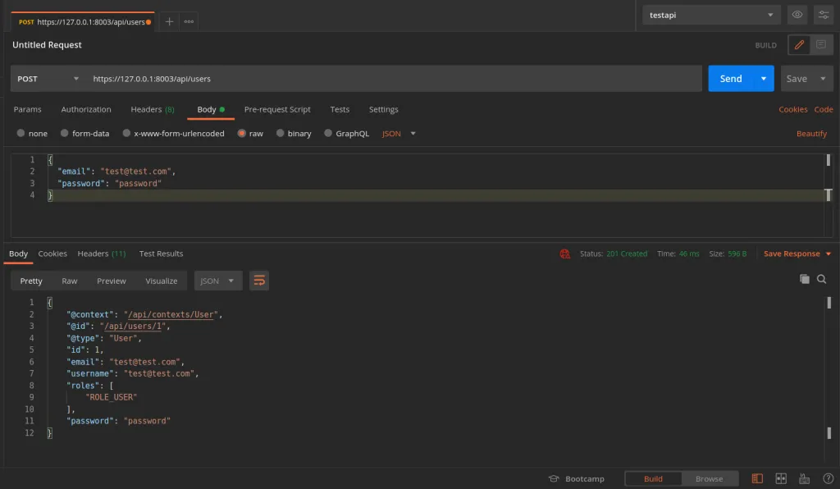Click the pencil build mode icon

point(797,45)
